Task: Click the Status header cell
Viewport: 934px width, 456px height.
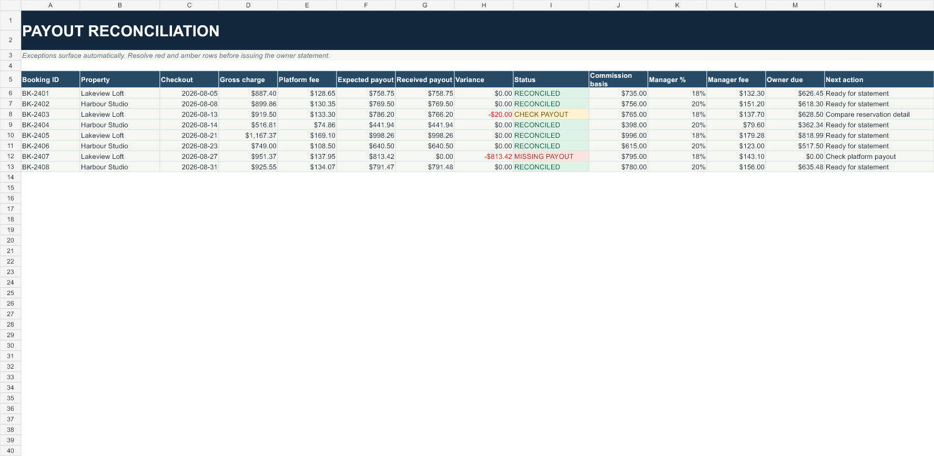Action: click(551, 79)
